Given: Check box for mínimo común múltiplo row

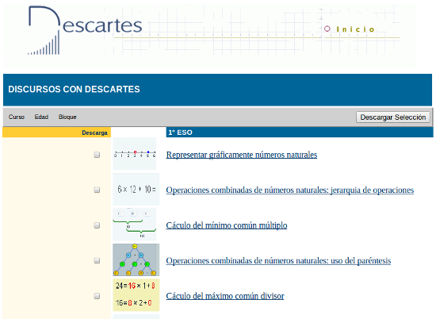Looking at the screenshot, I should click(x=97, y=225).
